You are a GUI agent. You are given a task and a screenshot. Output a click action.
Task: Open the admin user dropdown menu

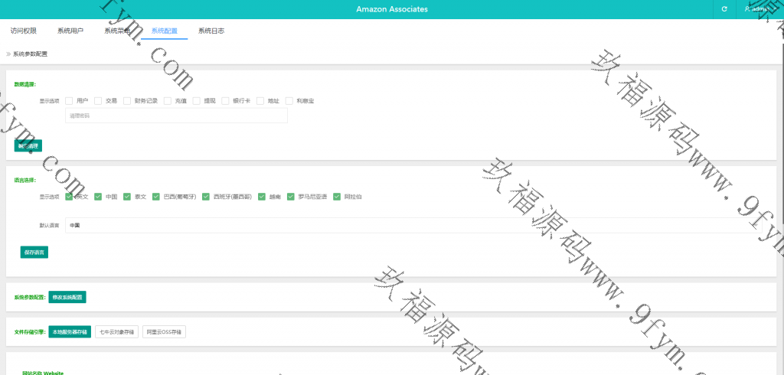[758, 9]
